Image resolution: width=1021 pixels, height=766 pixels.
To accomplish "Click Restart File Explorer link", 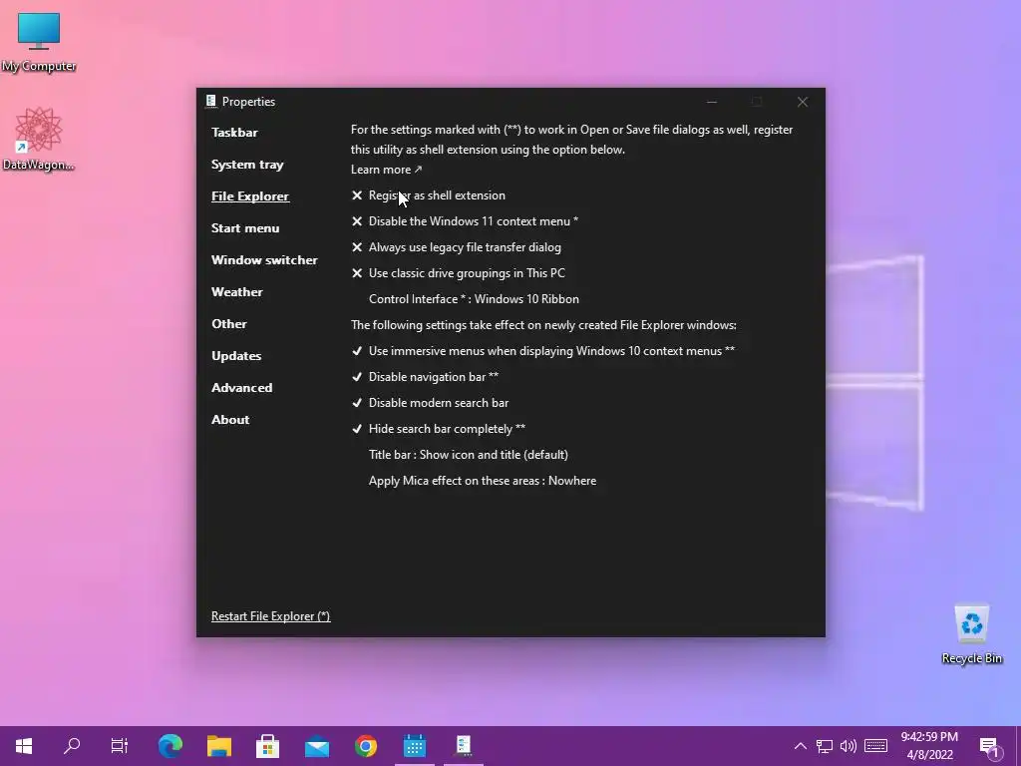I will click(271, 616).
